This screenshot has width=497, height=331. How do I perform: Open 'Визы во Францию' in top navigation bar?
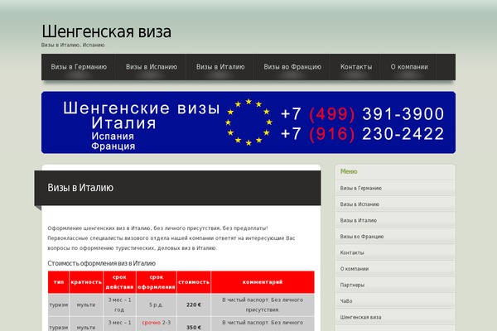[x=292, y=67]
